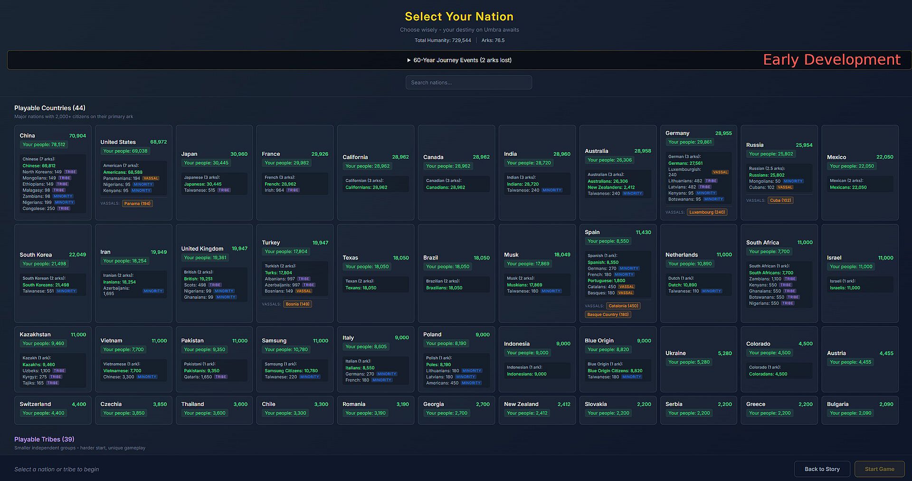912x481 pixels.
Task: Click the Luxembourg (240) vassal tag
Action: [x=707, y=212]
